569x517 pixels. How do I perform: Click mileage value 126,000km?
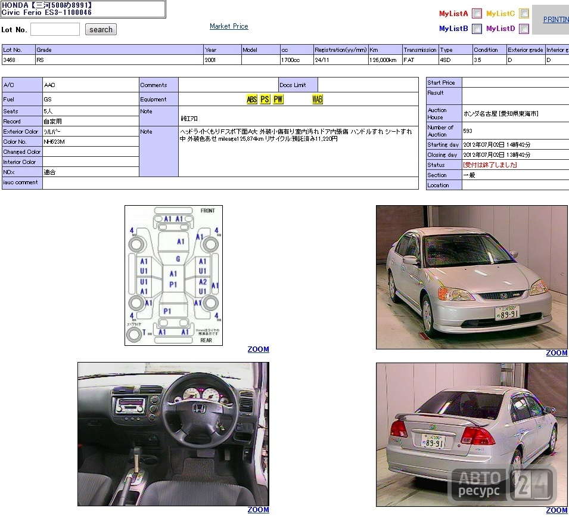[x=383, y=60]
